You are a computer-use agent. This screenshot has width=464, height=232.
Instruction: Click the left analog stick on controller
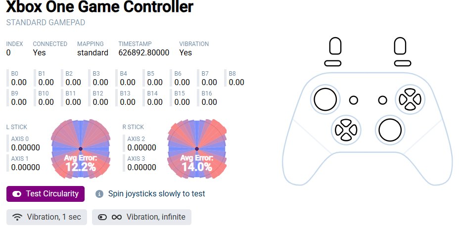325,99
